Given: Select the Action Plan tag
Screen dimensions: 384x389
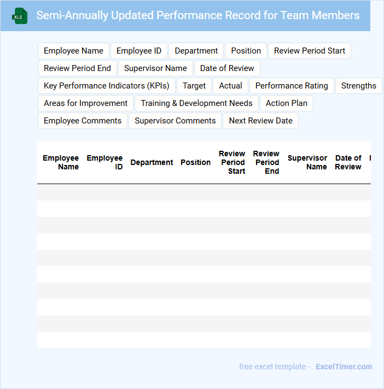Looking at the screenshot, I should [287, 103].
